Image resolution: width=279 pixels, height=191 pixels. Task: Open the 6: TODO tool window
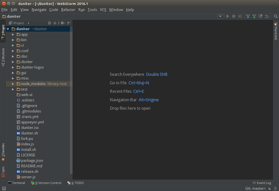(x=75, y=183)
